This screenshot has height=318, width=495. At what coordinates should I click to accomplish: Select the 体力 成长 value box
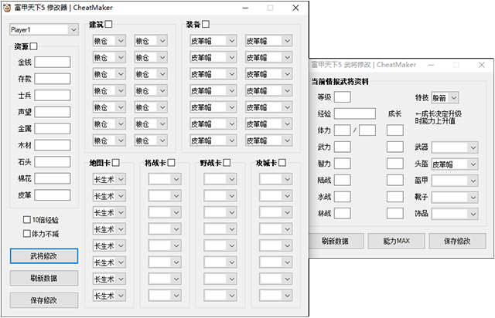point(395,130)
